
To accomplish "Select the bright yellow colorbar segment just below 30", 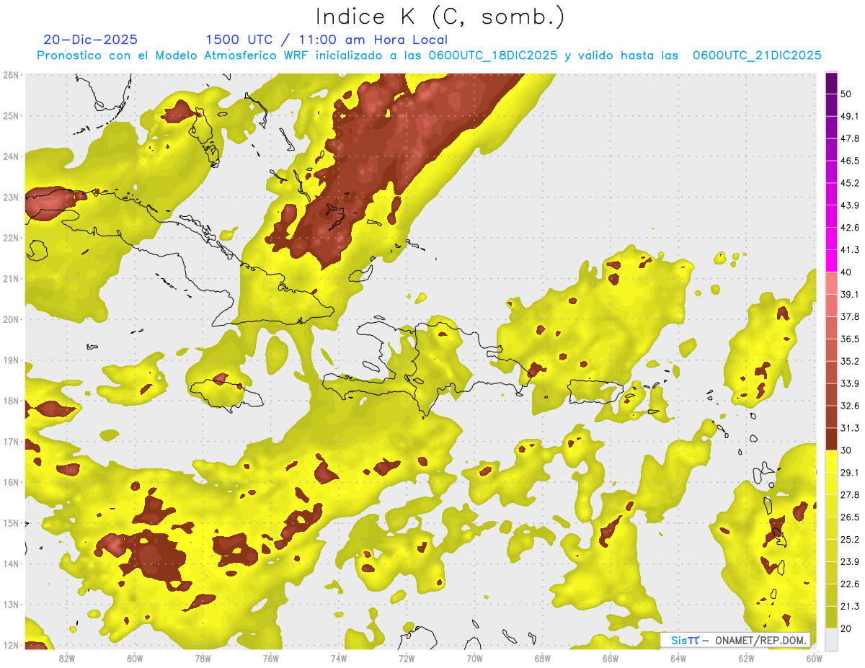I will pos(831,461).
